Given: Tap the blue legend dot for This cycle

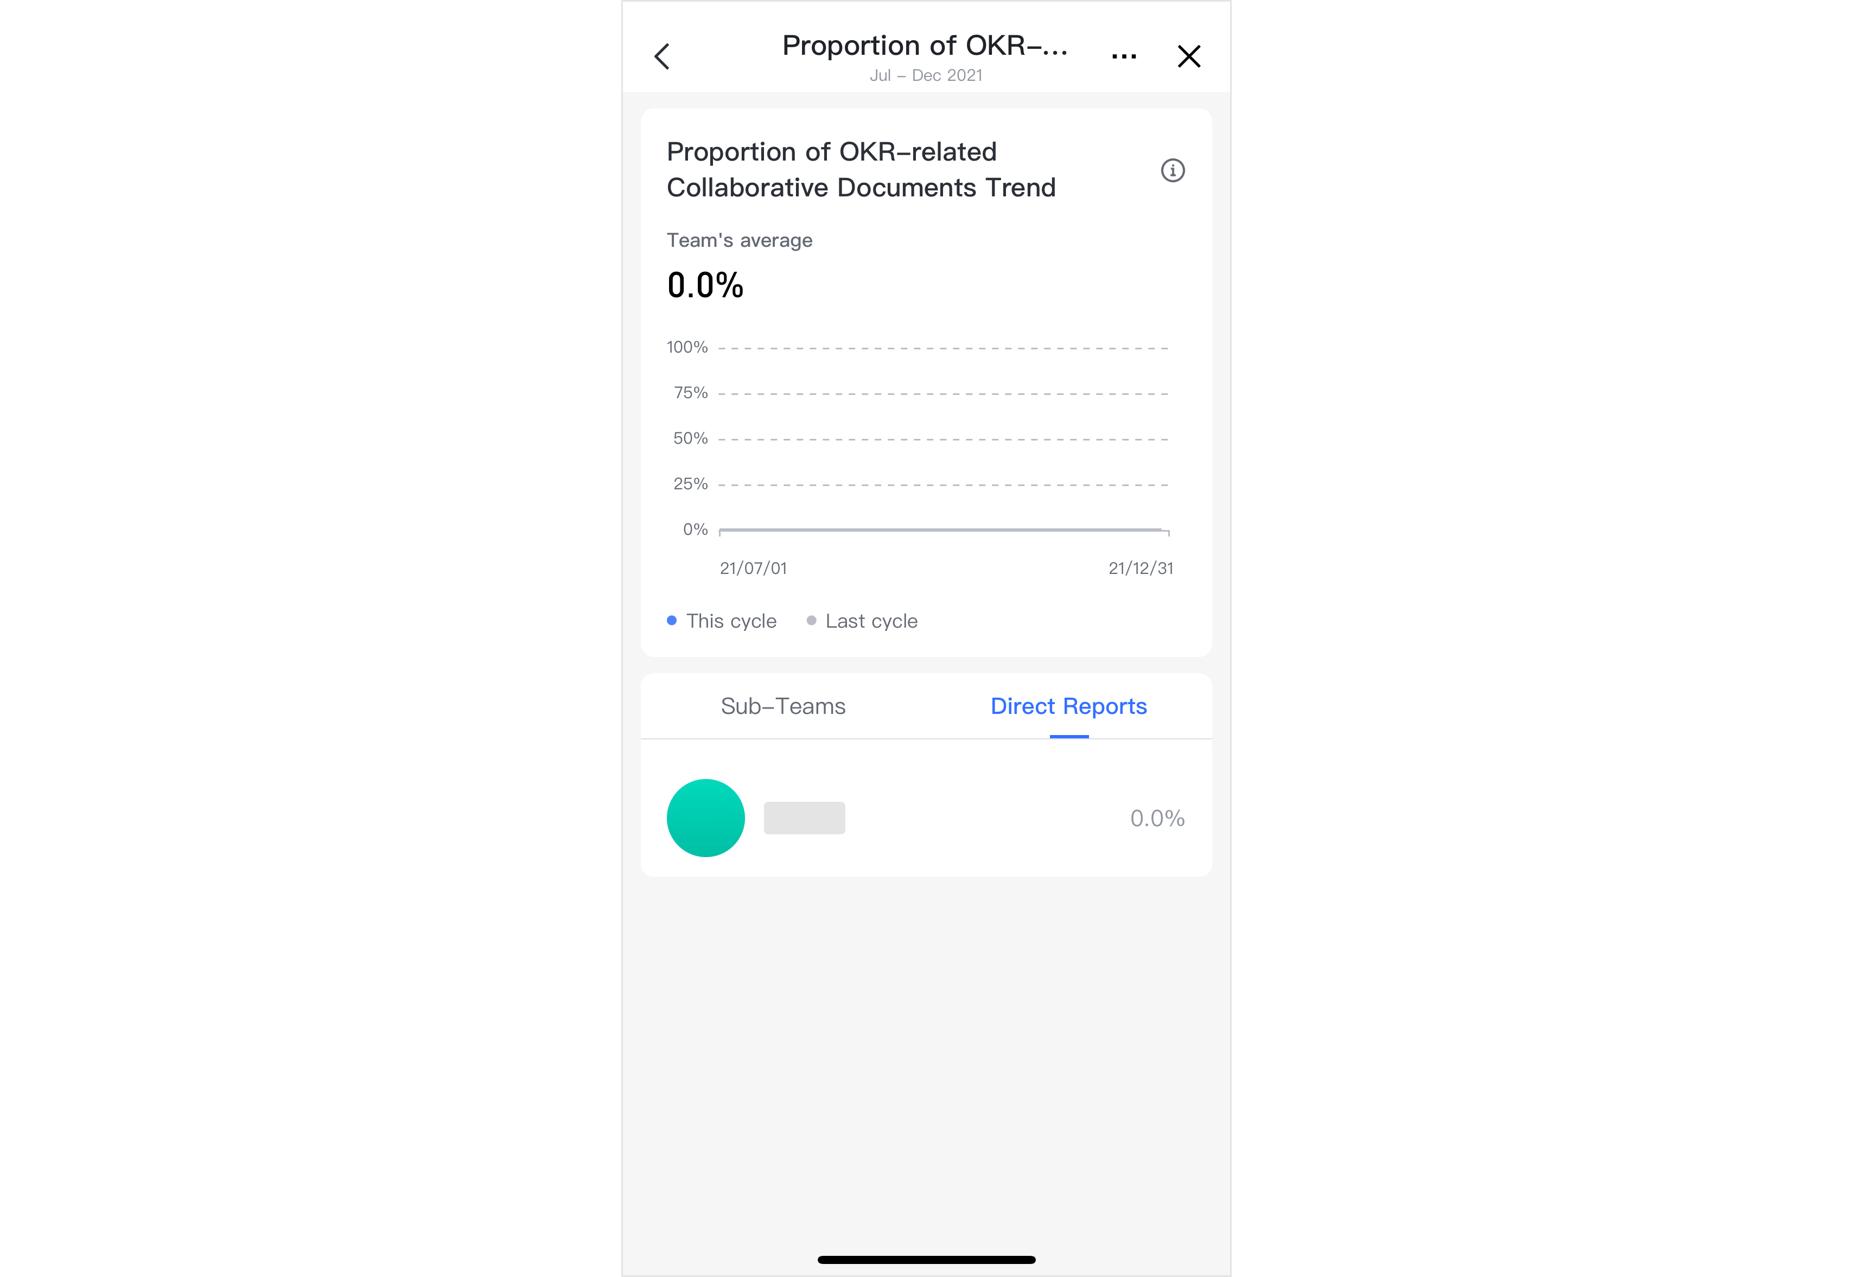Looking at the screenshot, I should (671, 620).
